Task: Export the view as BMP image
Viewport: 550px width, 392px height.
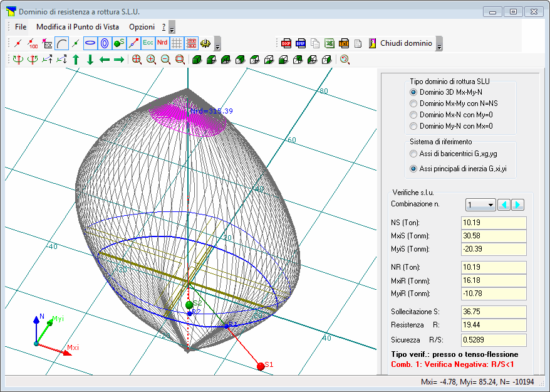Action: click(301, 43)
